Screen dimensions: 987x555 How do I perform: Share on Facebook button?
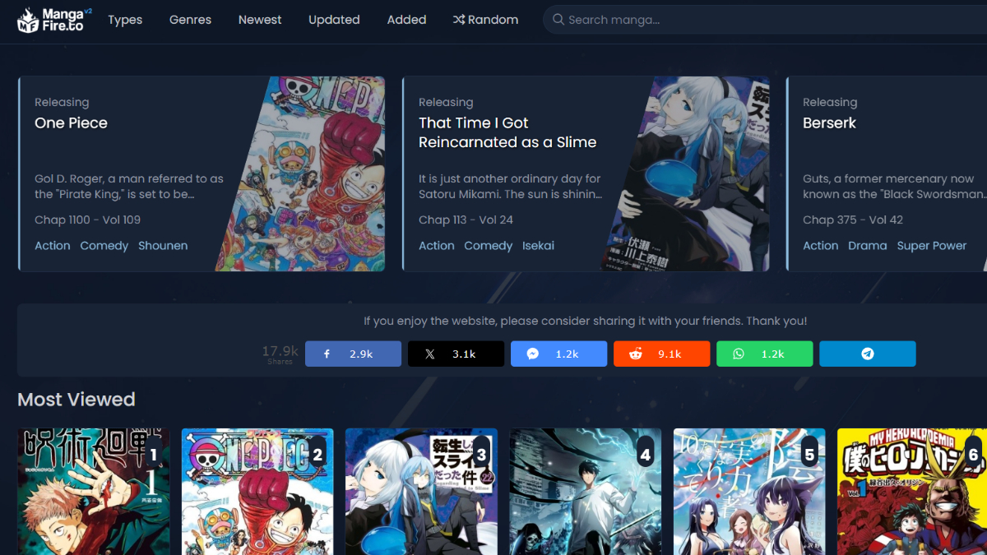pyautogui.click(x=353, y=354)
